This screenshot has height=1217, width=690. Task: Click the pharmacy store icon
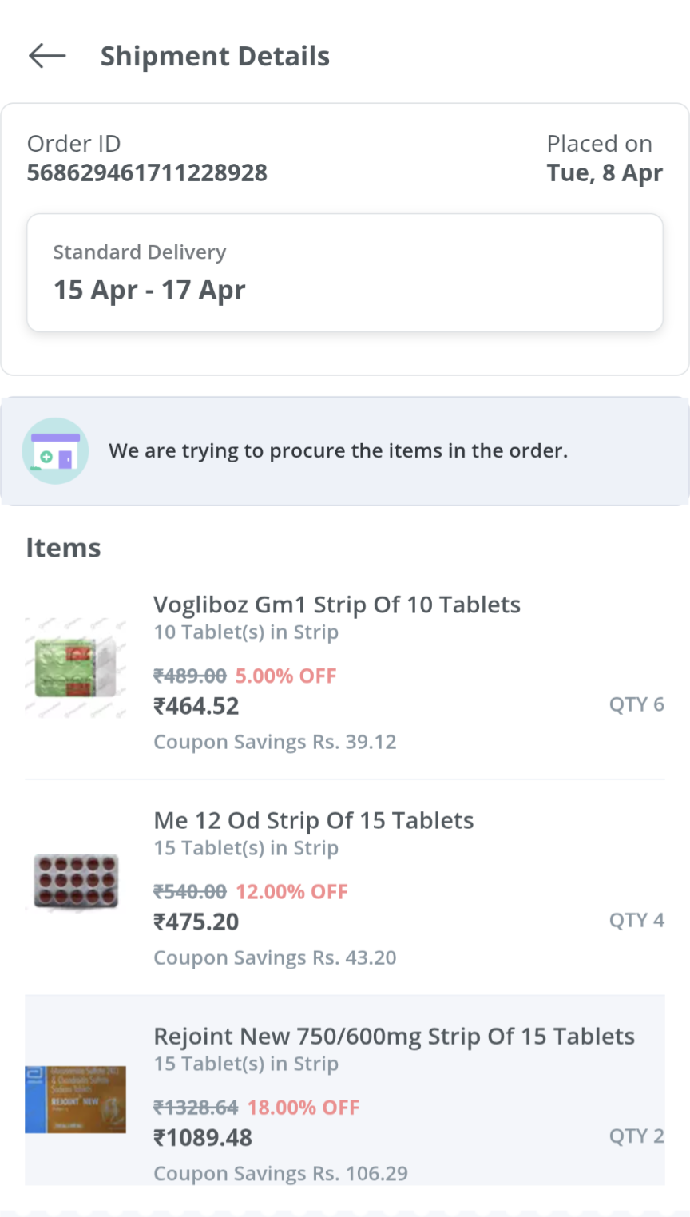coord(55,451)
